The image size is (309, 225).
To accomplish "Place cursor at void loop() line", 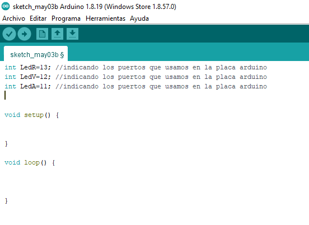I will pyautogui.click(x=30, y=162).
